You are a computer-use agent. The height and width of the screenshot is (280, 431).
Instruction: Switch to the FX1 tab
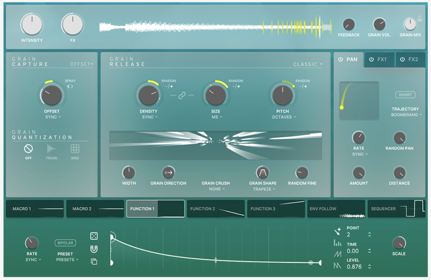(x=379, y=60)
